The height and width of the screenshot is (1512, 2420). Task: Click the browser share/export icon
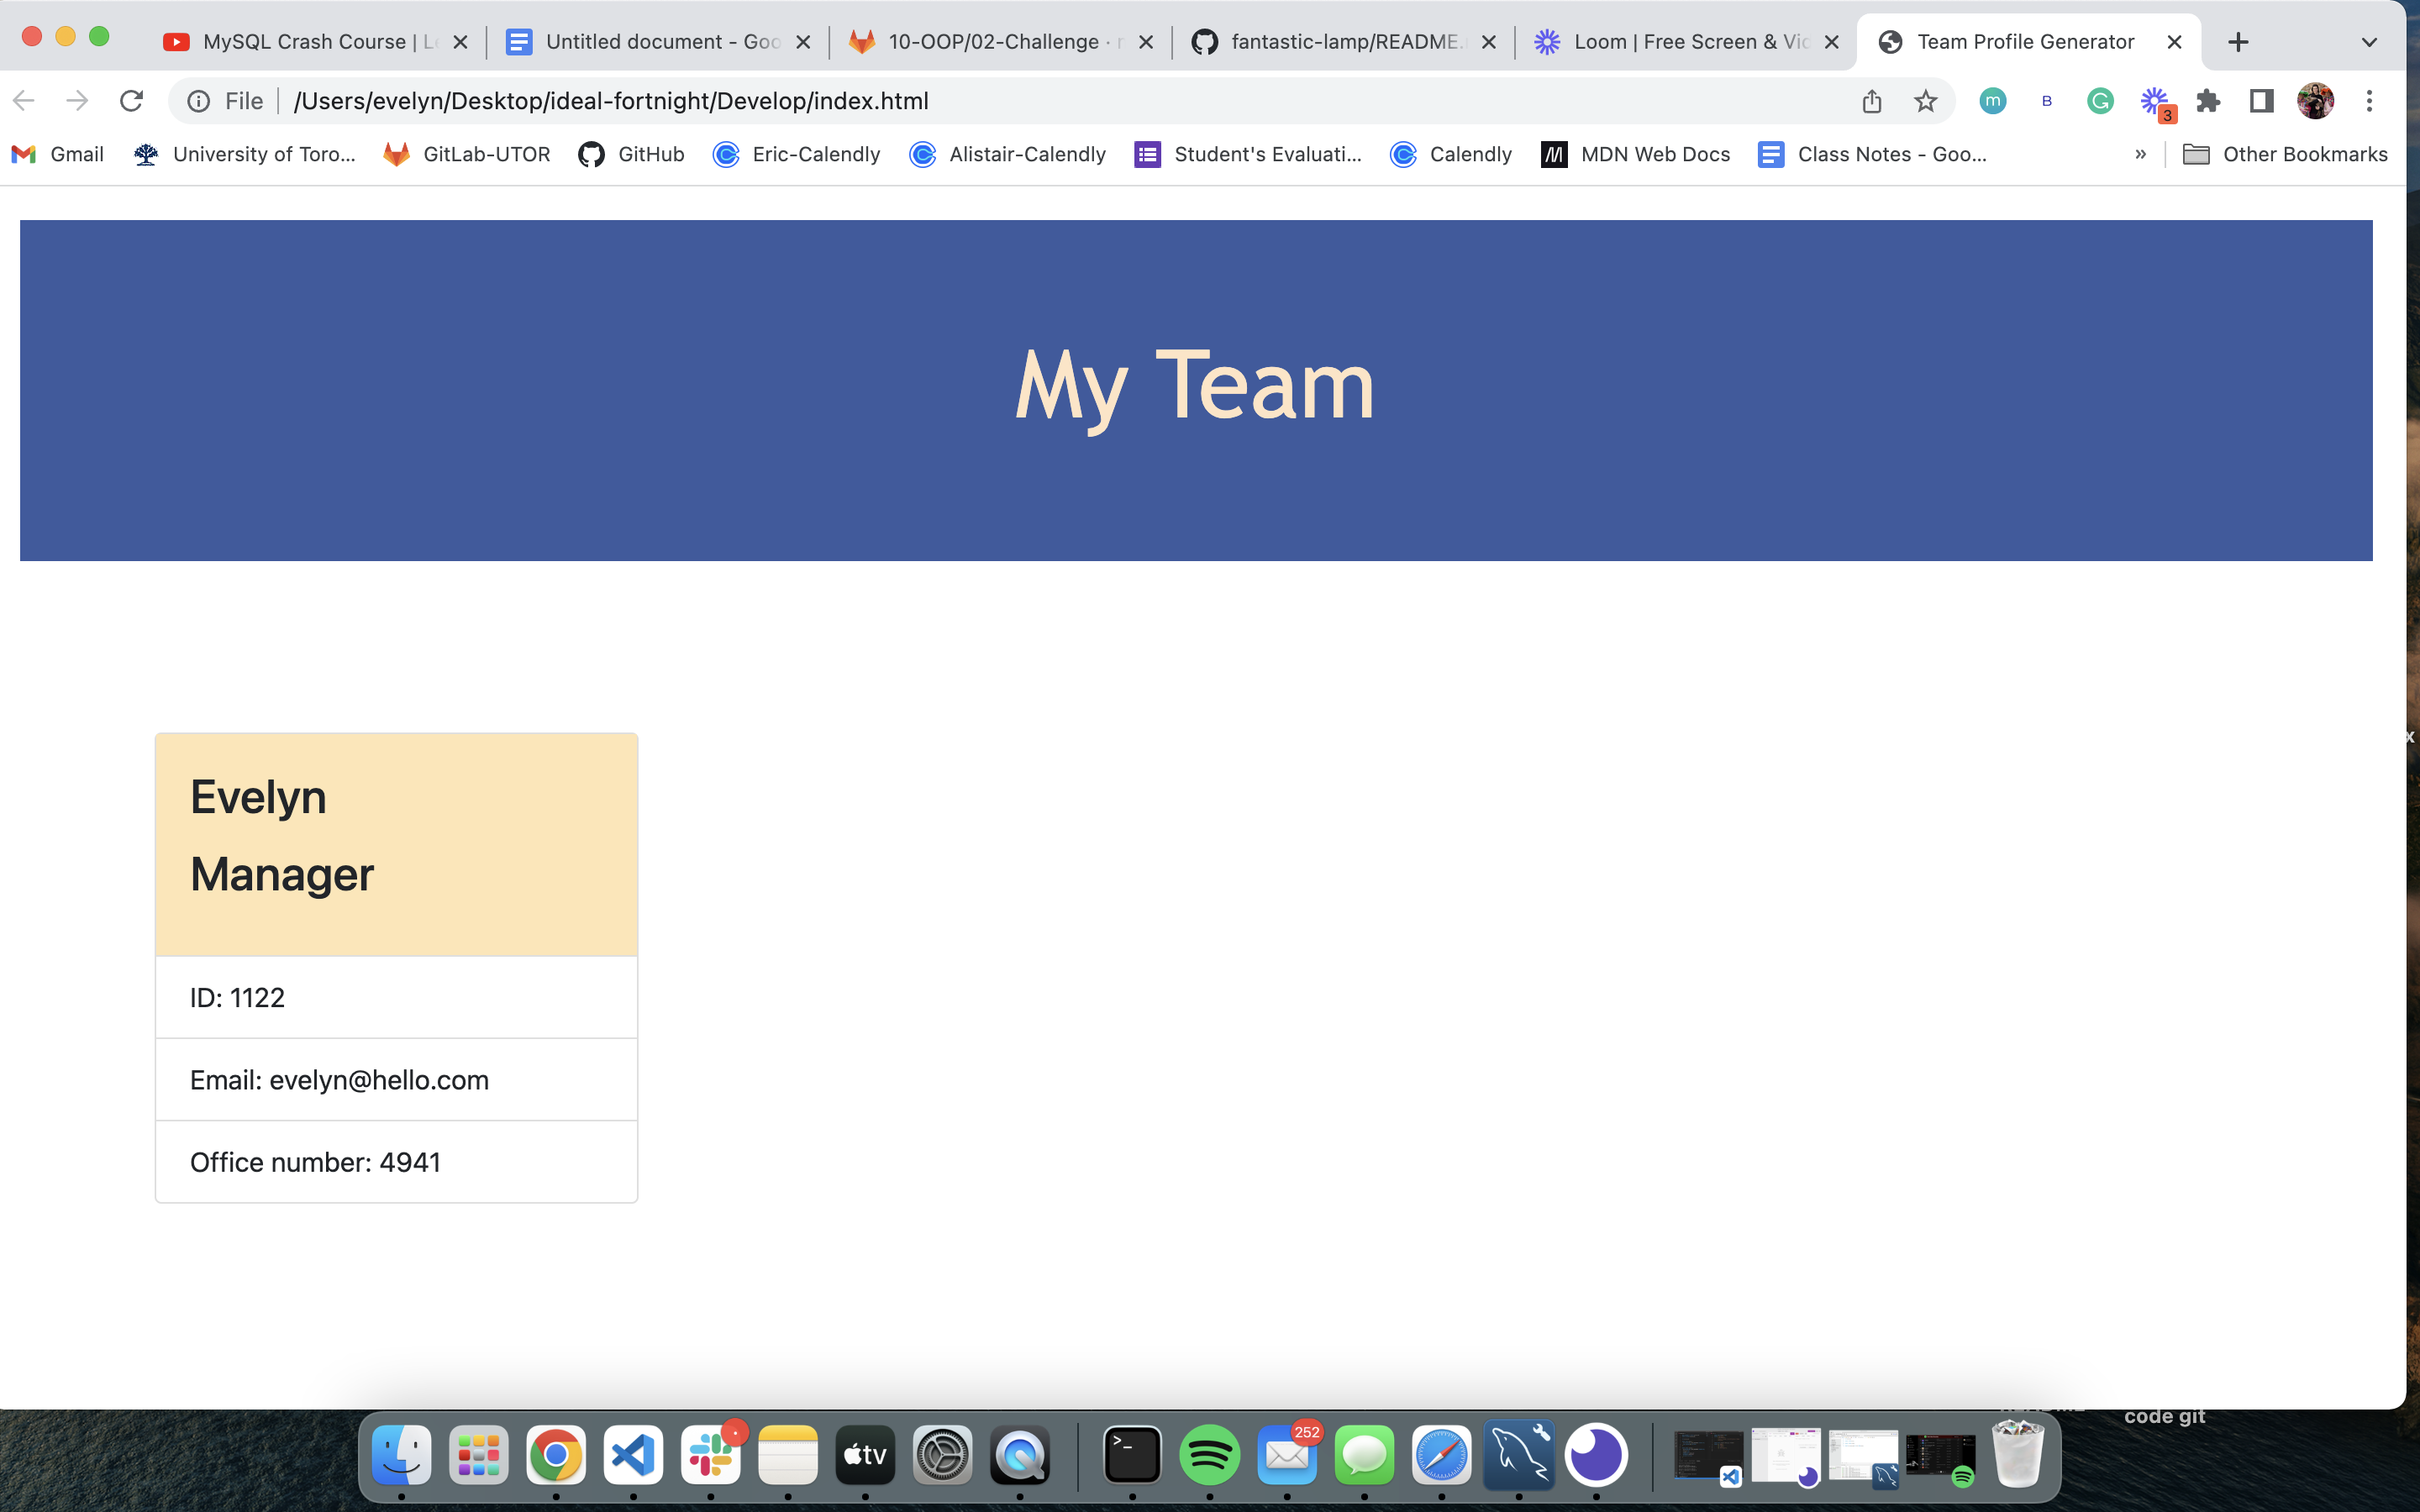click(1873, 99)
